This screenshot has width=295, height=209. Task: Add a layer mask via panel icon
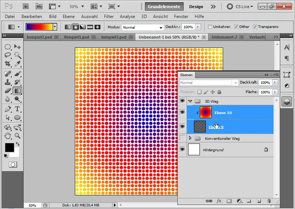(x=229, y=201)
